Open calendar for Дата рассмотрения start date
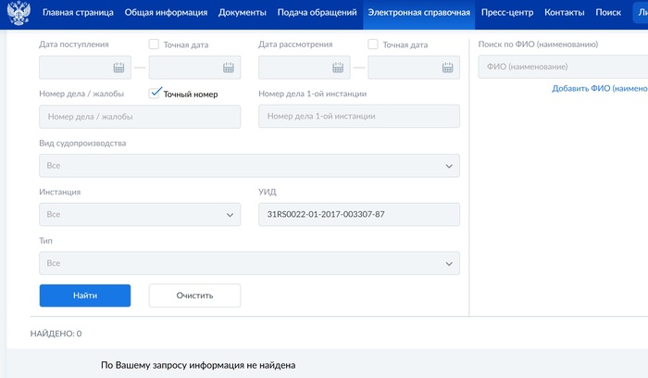Viewport: 648px width, 378px height. point(338,68)
